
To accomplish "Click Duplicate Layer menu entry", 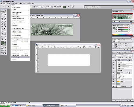I will [x=17, y=8].
